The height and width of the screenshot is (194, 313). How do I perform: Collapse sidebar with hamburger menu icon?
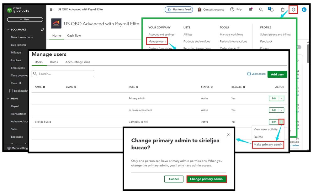coord(51,9)
